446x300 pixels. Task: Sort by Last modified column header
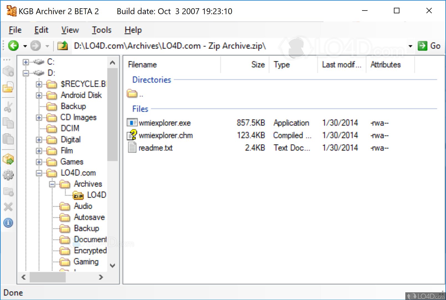pos(341,65)
